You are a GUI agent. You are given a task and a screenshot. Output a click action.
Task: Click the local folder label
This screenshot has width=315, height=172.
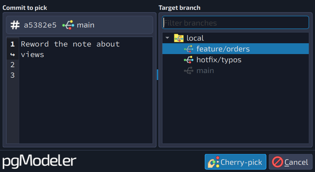point(195,38)
